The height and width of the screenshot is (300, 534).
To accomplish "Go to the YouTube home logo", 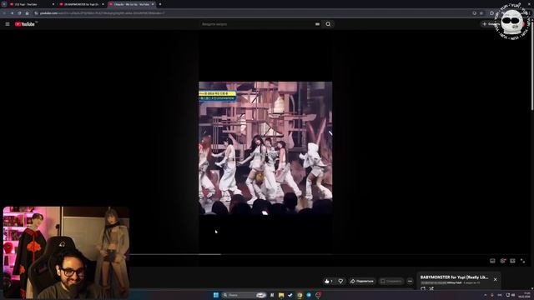I will coord(25,24).
